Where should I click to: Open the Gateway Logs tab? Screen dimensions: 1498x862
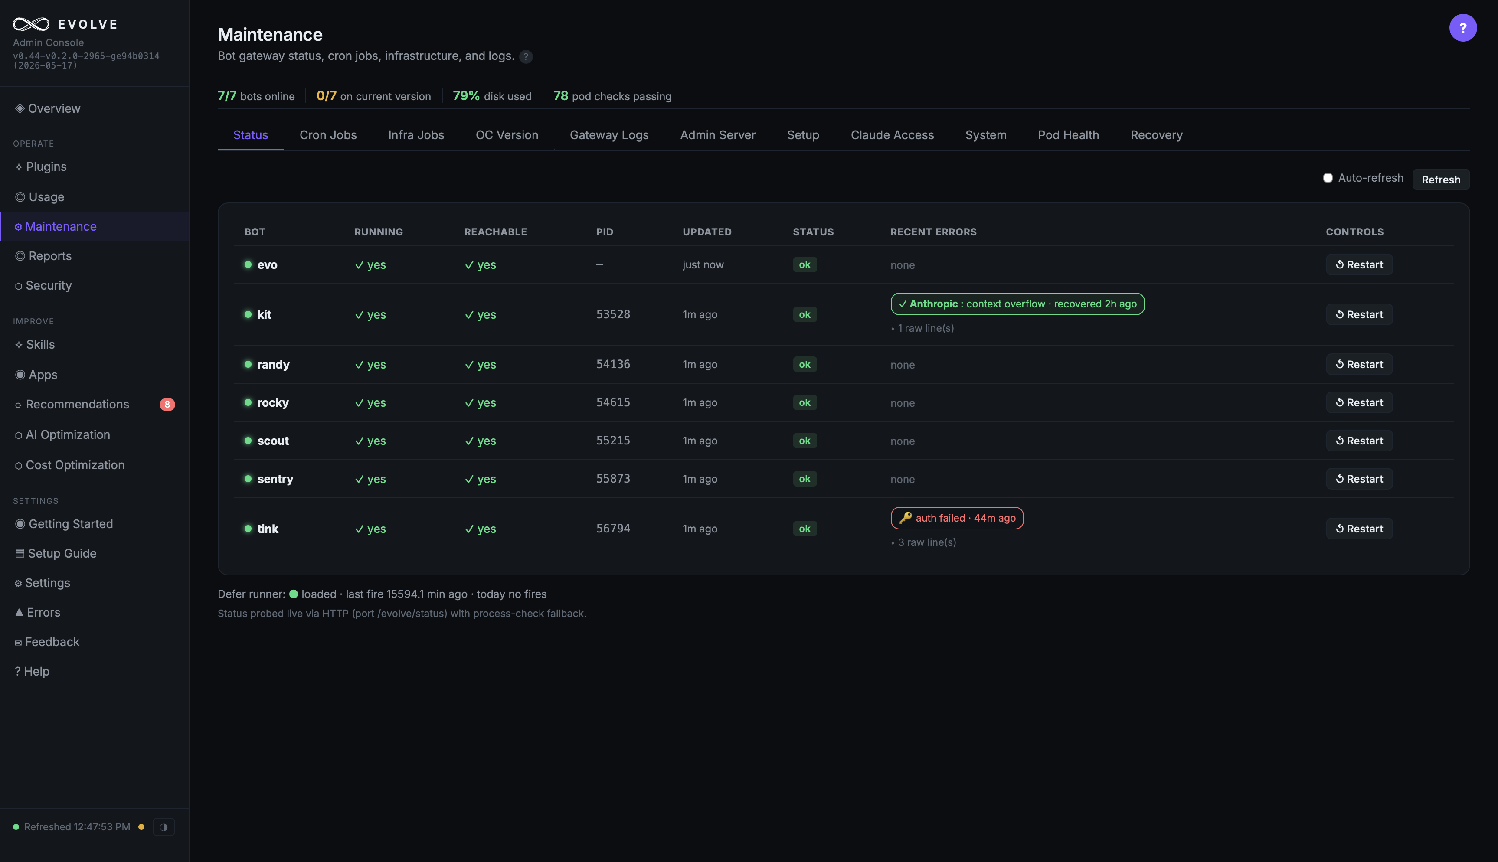[608, 135]
